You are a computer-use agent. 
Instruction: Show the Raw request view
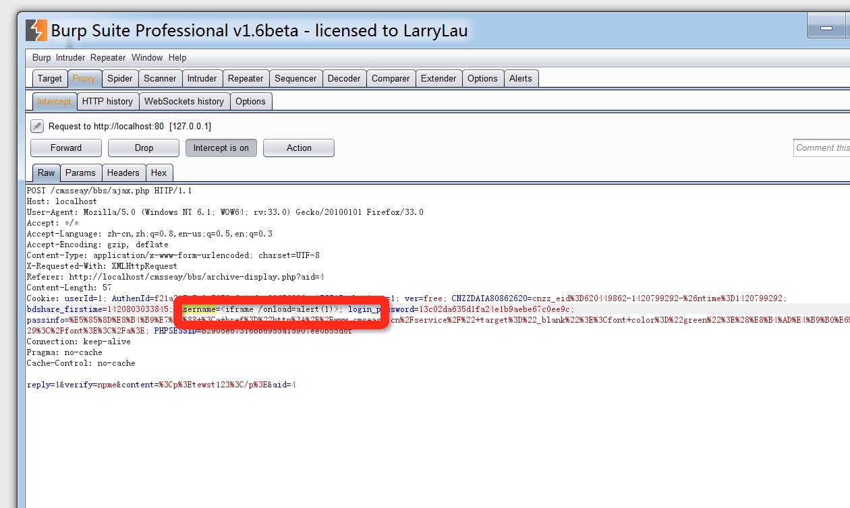click(x=47, y=172)
